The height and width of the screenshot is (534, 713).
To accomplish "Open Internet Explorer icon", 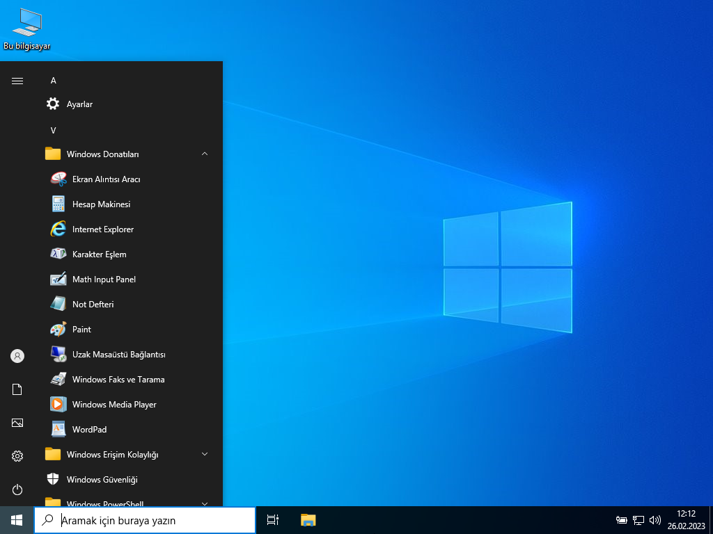I will (x=58, y=229).
